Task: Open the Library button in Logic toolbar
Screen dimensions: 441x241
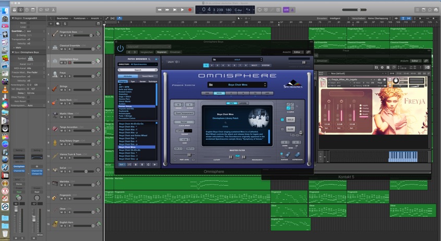Action: (x=15, y=9)
